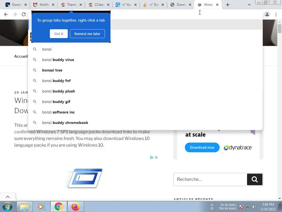Switch to the McAfee tab
282x212 pixels.
coord(41,5)
